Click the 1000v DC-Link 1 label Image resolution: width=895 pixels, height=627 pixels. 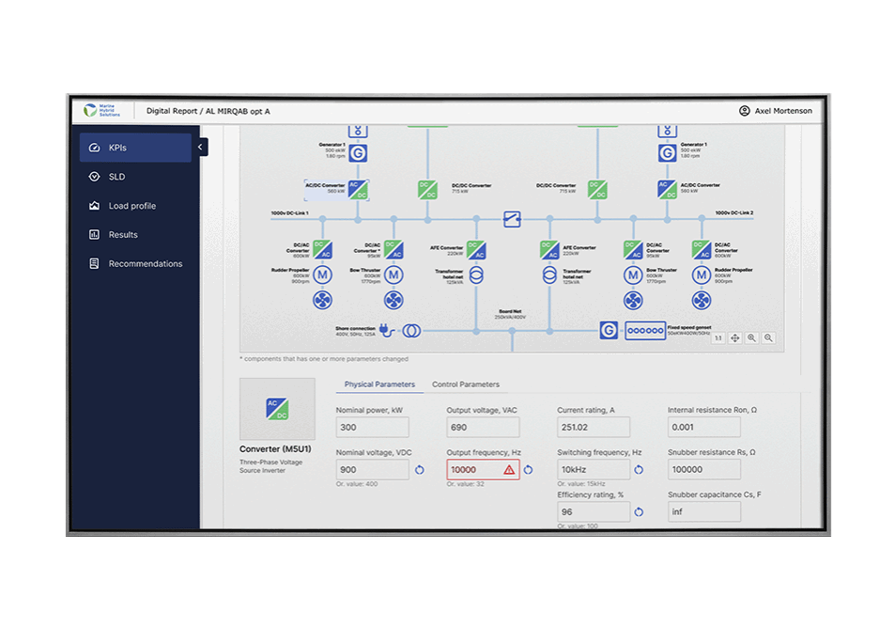[290, 213]
